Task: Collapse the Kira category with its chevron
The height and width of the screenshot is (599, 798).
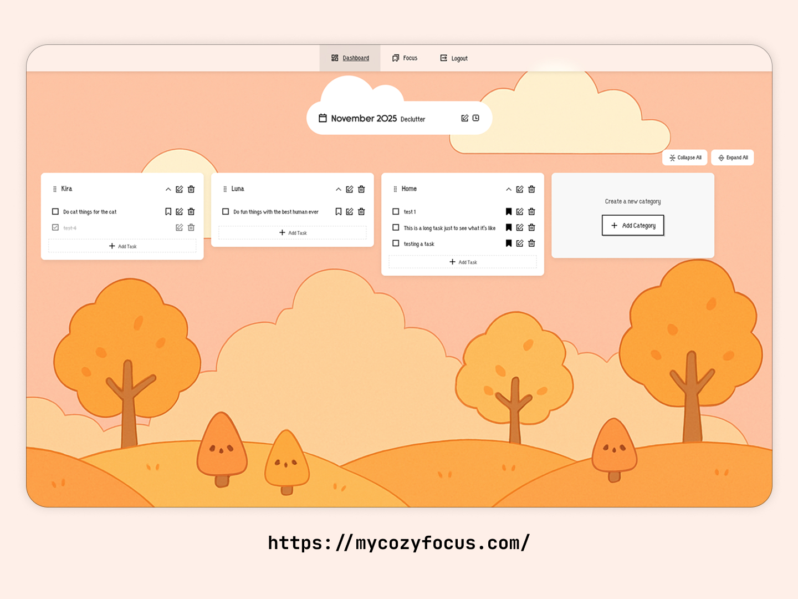Action: coord(168,189)
